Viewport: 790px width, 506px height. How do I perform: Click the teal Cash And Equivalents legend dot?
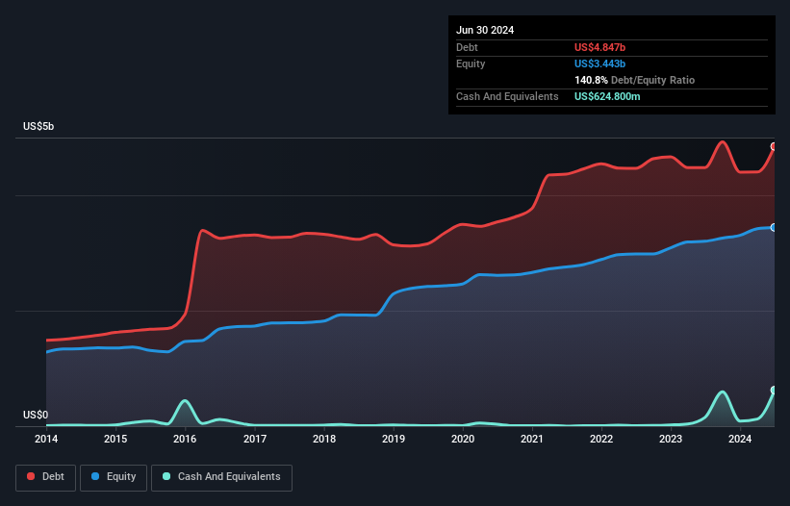point(166,476)
